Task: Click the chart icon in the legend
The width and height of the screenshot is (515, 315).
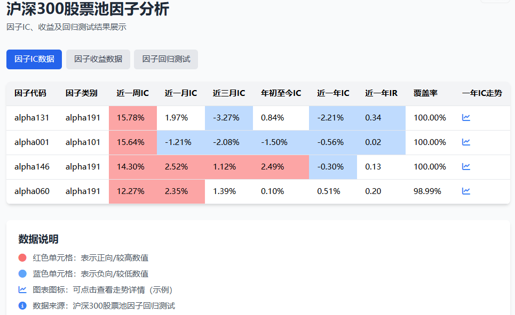Action: [22, 289]
